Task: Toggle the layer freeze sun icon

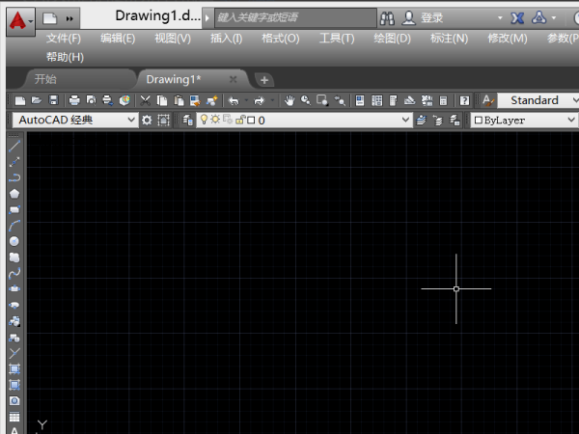Action: (215, 120)
